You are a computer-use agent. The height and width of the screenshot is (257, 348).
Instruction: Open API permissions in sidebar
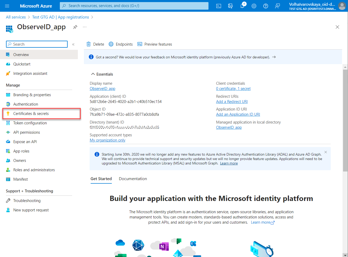point(26,132)
